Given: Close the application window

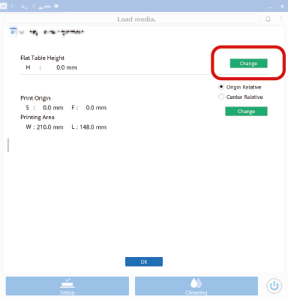Looking at the screenshot, I should (282, 7).
